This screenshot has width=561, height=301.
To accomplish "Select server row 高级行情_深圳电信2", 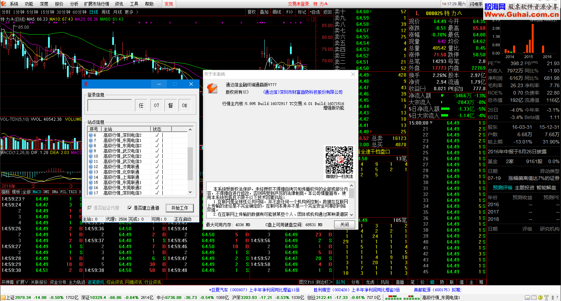I will point(137,135).
